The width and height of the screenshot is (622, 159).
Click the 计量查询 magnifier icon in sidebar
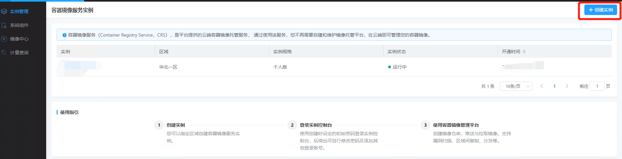pyautogui.click(x=4, y=53)
